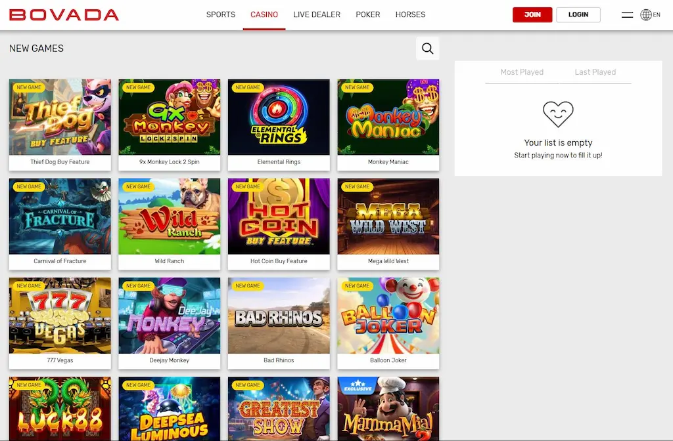This screenshot has width=673, height=441.
Task: Switch to Most Played tab
Action: click(x=522, y=72)
